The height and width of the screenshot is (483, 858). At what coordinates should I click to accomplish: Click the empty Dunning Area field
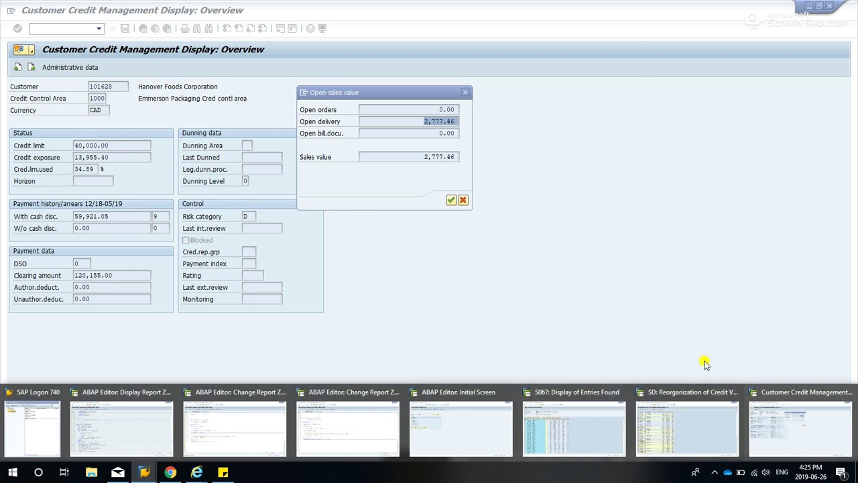coord(247,146)
